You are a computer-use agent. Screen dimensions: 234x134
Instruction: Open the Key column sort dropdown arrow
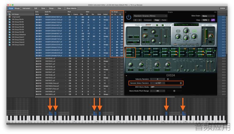pyautogui.click(x=72, y=14)
